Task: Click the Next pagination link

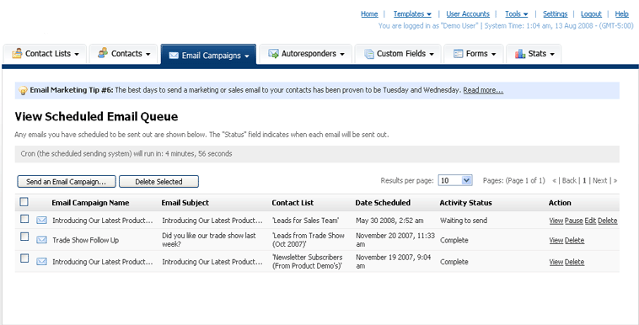Action: click(600, 180)
